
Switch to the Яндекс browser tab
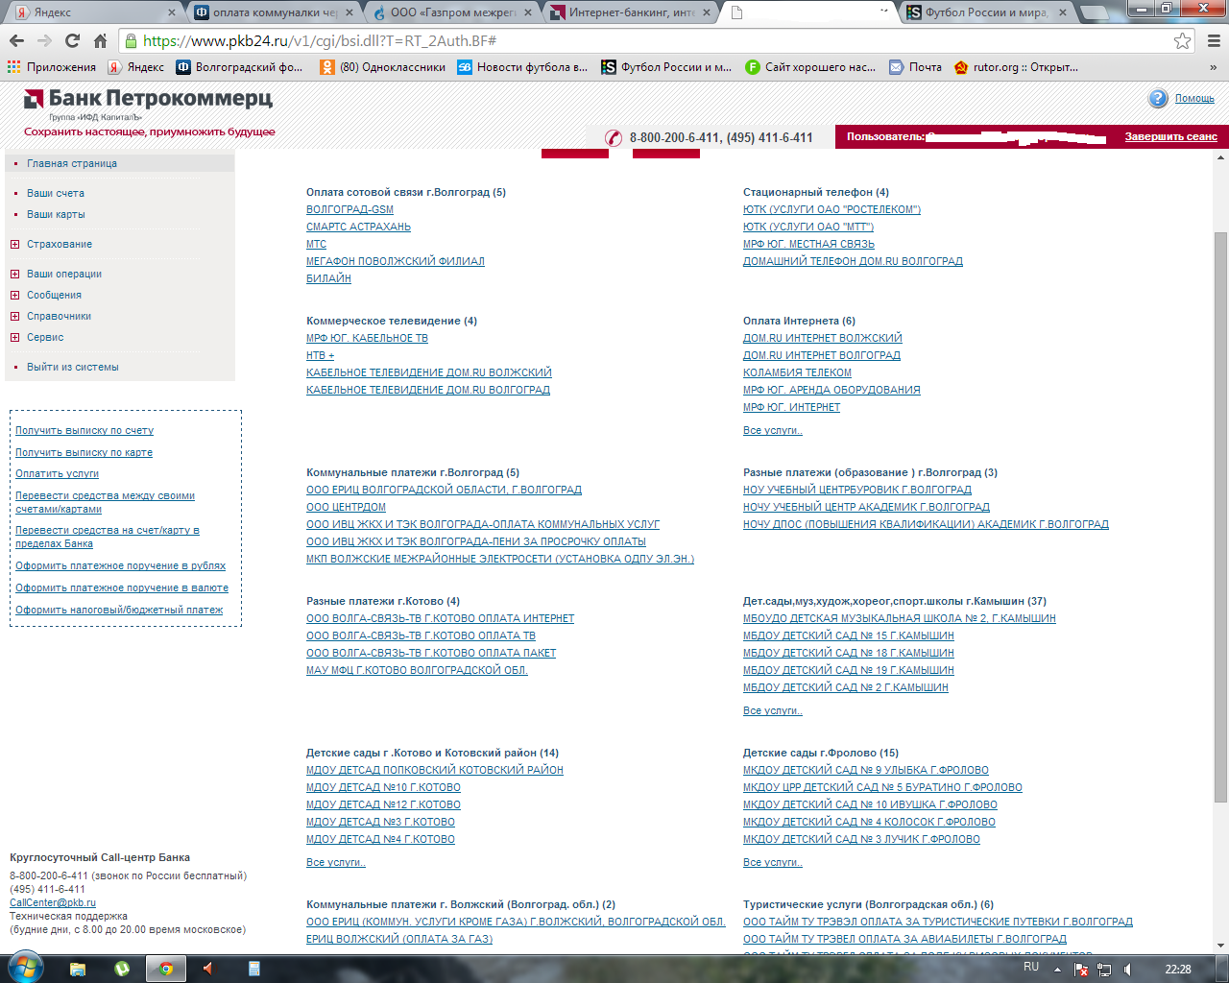(x=93, y=12)
